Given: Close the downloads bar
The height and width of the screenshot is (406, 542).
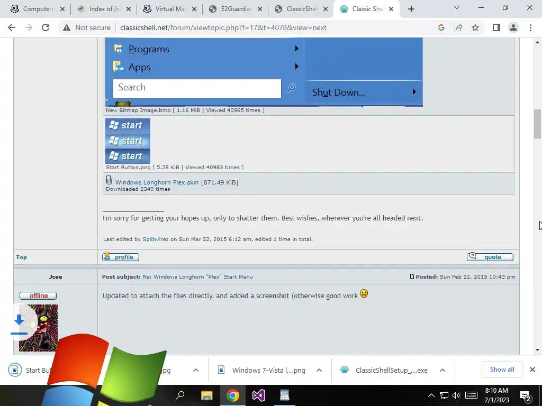Looking at the screenshot, I should (x=532, y=370).
